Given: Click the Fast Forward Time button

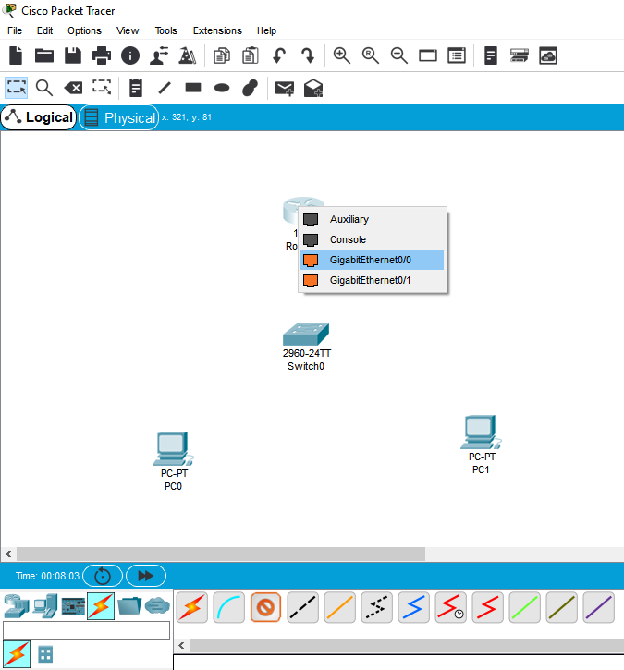Looking at the screenshot, I should (146, 576).
